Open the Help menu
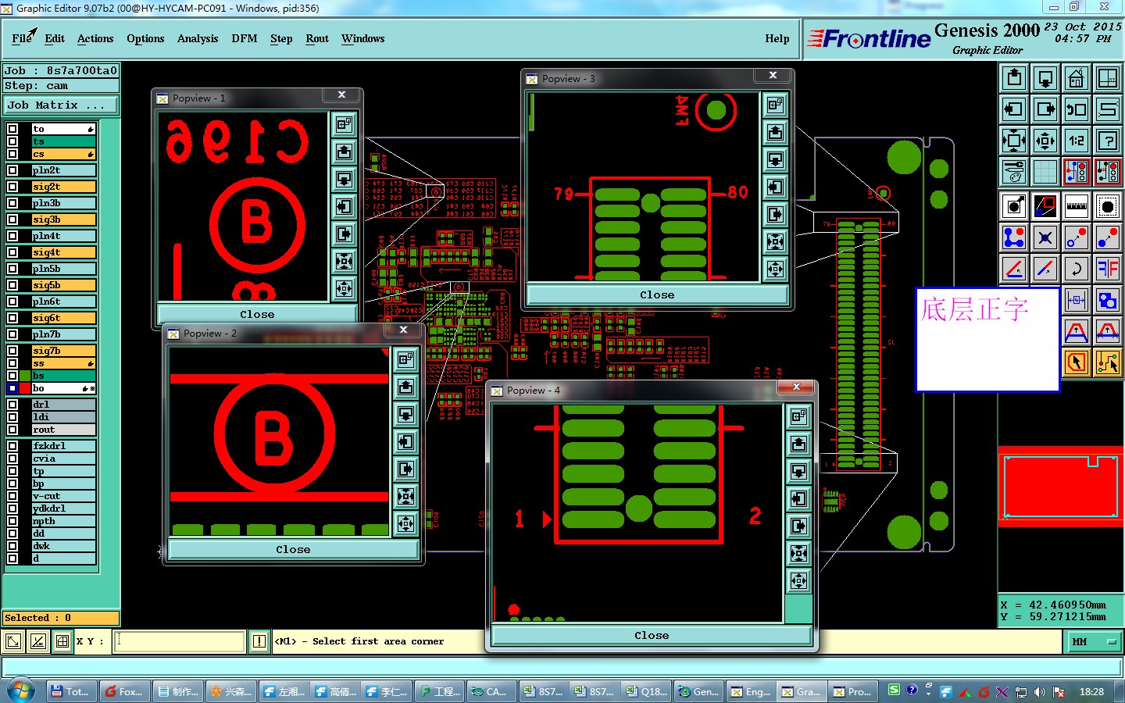Image resolution: width=1125 pixels, height=703 pixels. click(x=777, y=38)
